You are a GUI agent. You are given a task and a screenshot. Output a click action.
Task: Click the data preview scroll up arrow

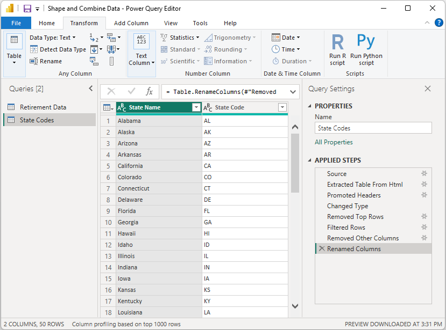point(295,127)
